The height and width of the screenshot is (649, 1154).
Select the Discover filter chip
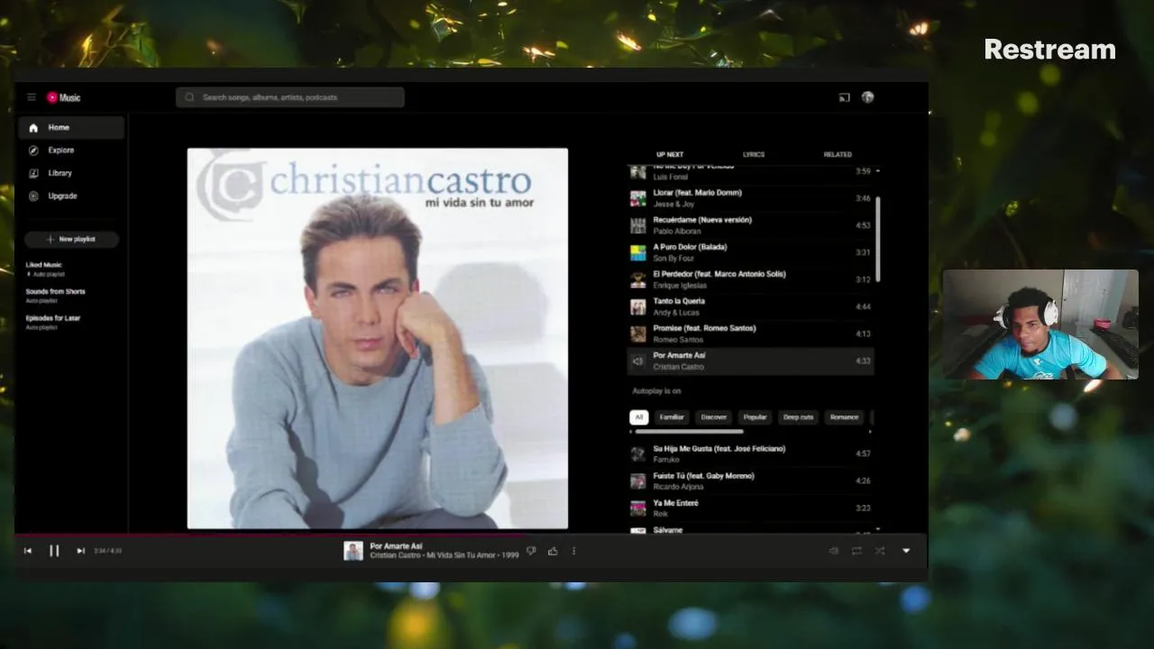pos(714,417)
